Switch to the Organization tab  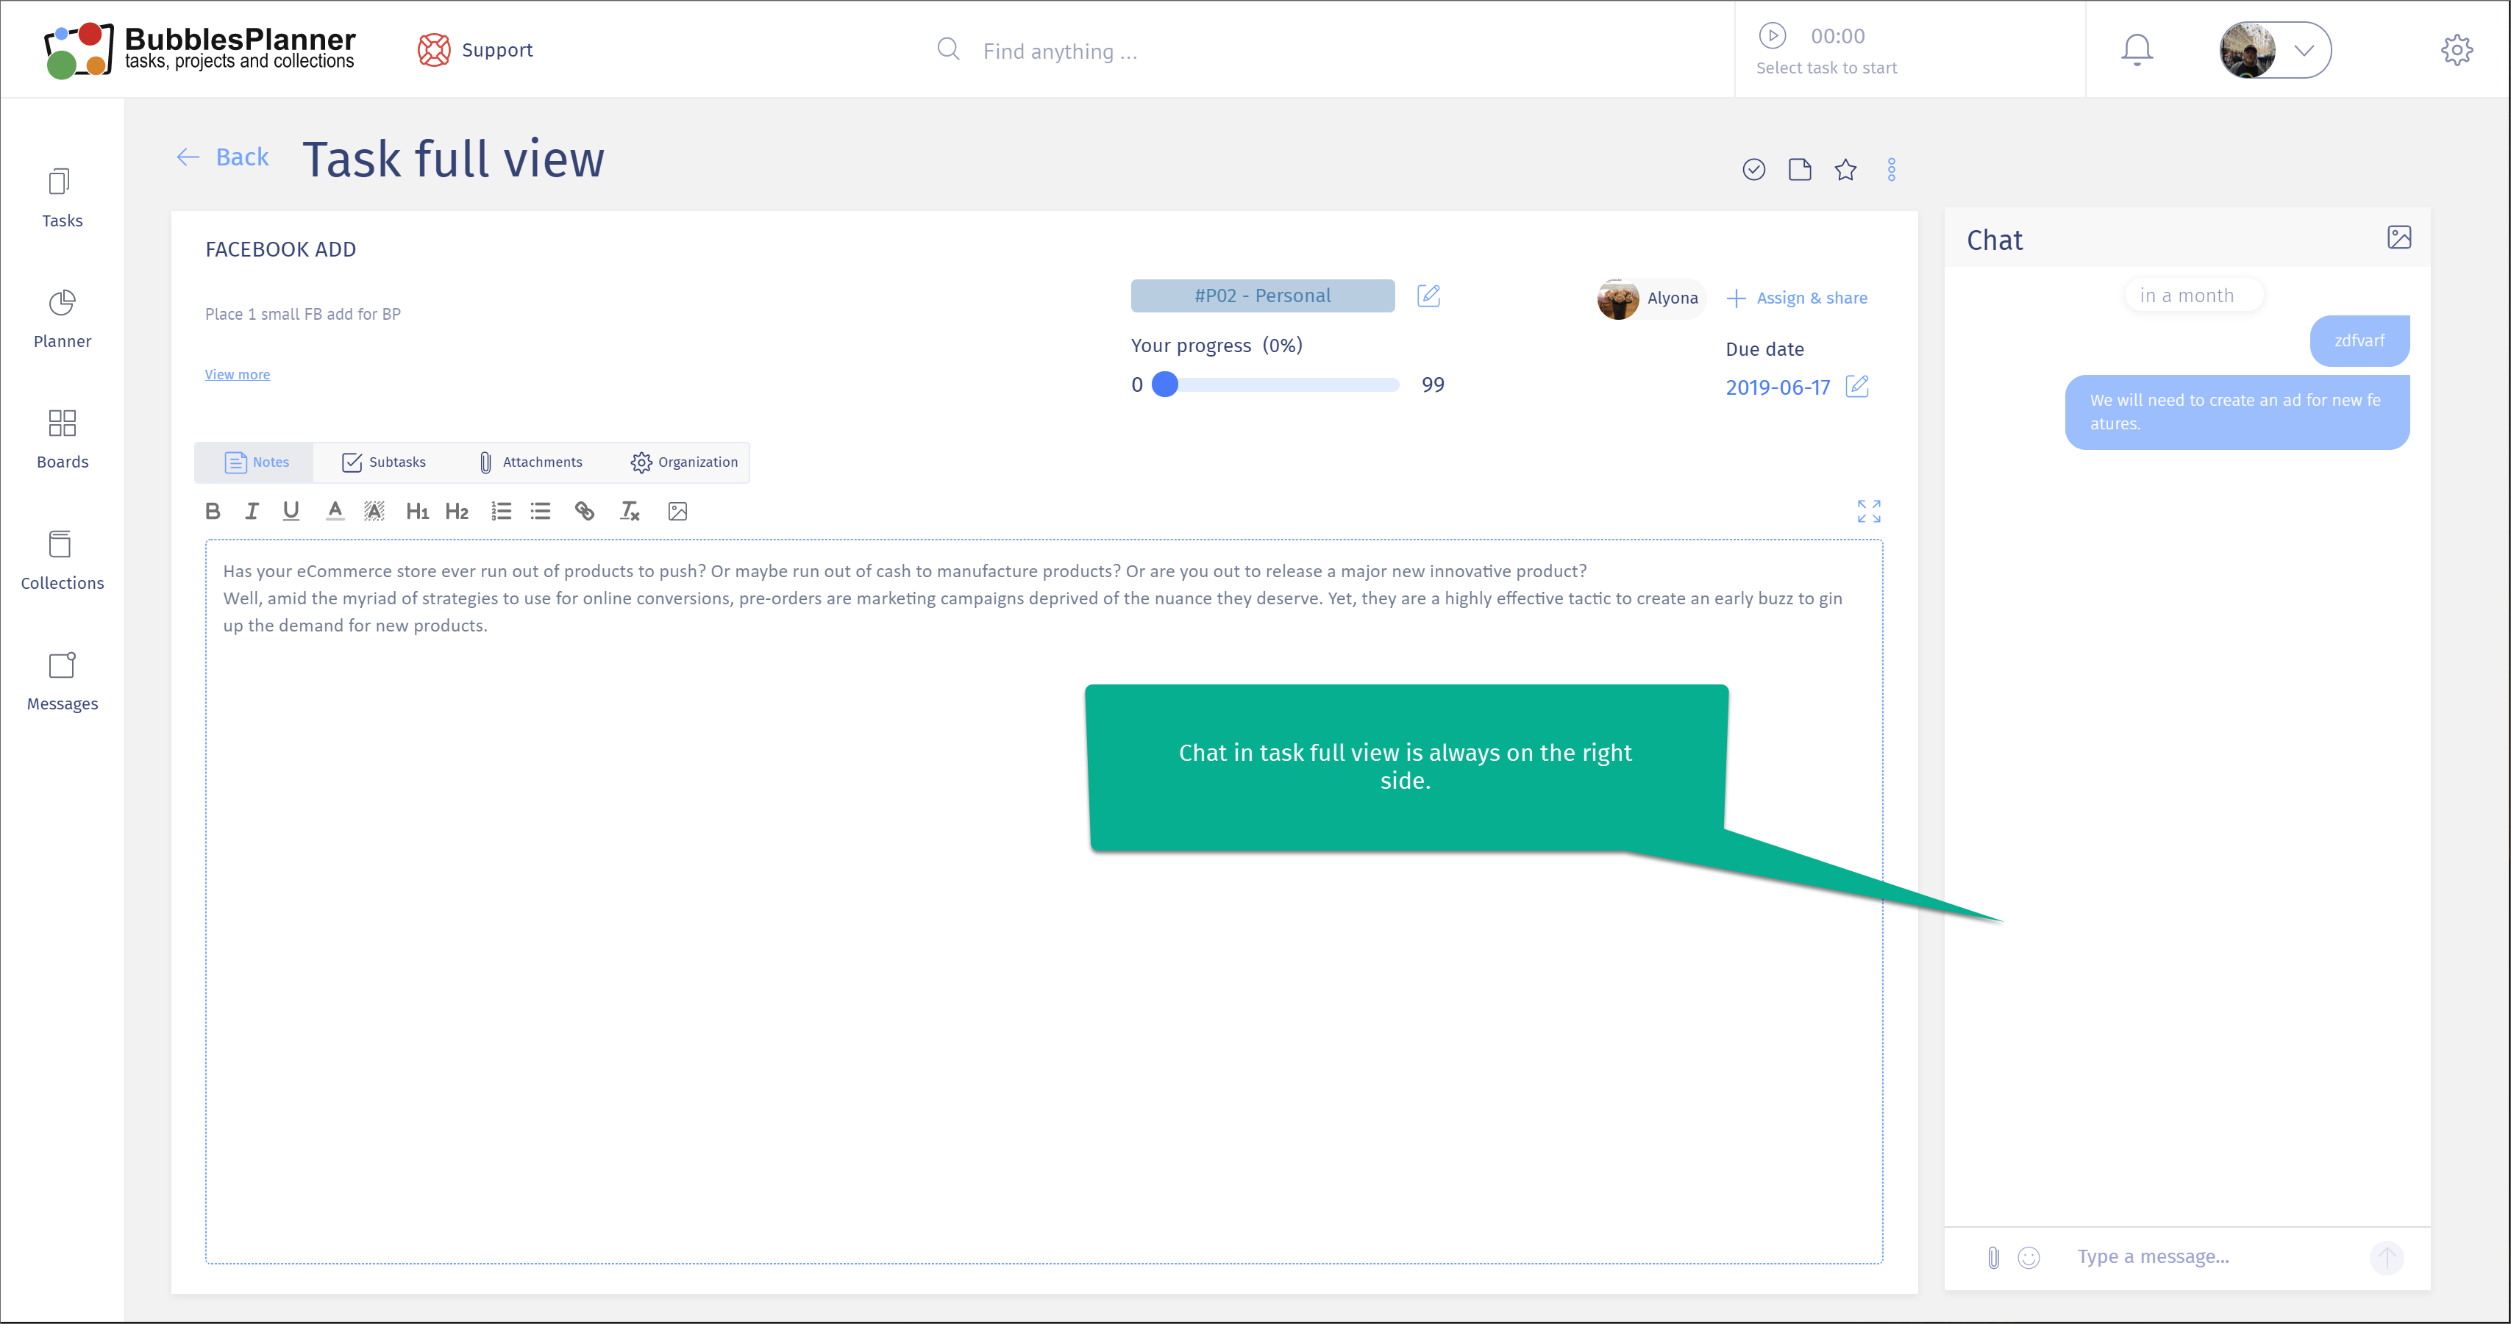pyautogui.click(x=683, y=462)
